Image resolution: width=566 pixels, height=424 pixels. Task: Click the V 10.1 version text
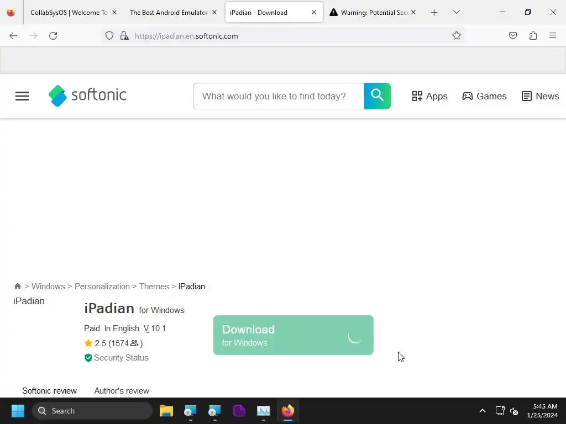[155, 328]
